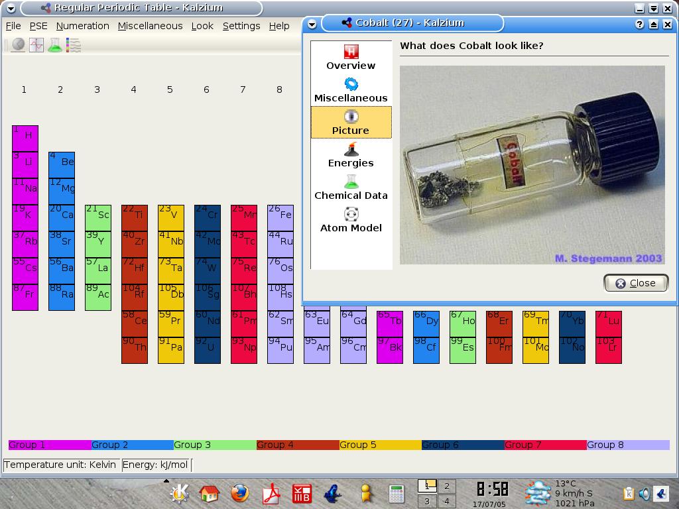This screenshot has height=509, width=679.
Task: Click the Holmium (Ho) element cell
Action: tap(462, 324)
